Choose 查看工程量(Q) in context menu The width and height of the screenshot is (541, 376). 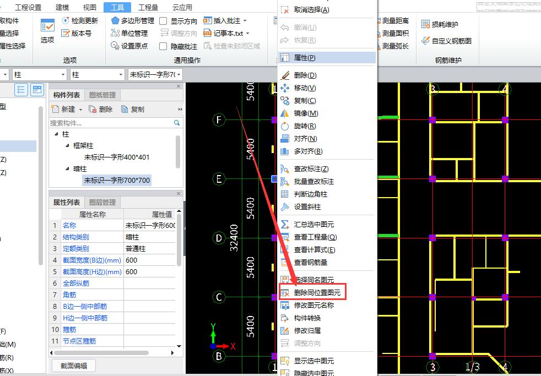tap(315, 237)
